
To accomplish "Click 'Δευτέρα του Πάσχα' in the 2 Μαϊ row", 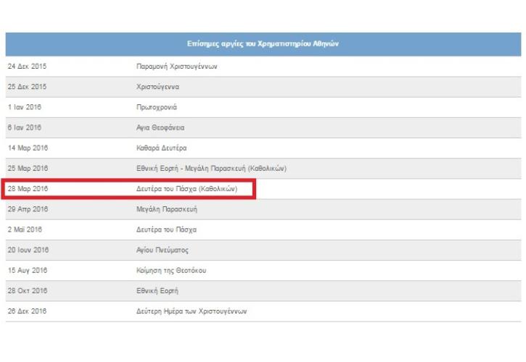I will [x=166, y=230].
